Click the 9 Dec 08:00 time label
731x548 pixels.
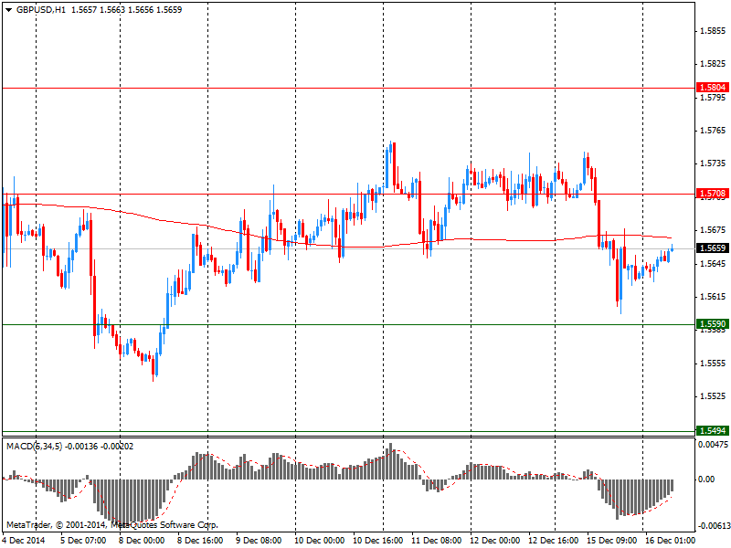tap(259, 541)
